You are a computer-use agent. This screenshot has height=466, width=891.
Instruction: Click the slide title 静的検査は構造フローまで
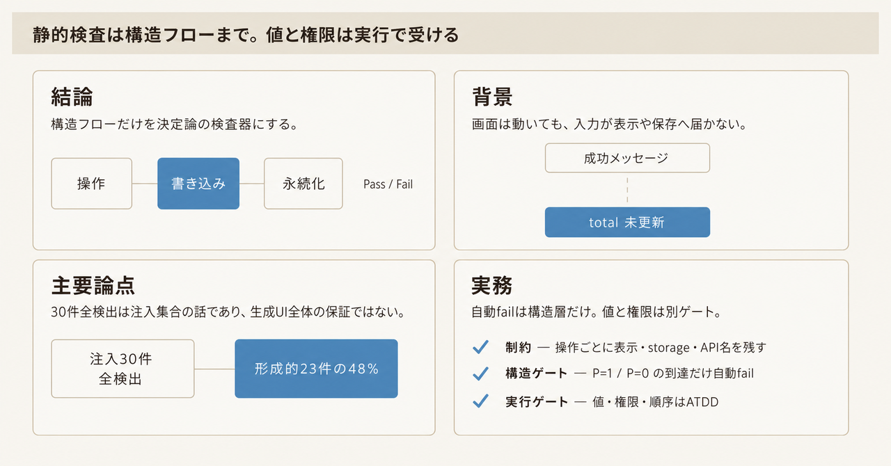point(246,35)
